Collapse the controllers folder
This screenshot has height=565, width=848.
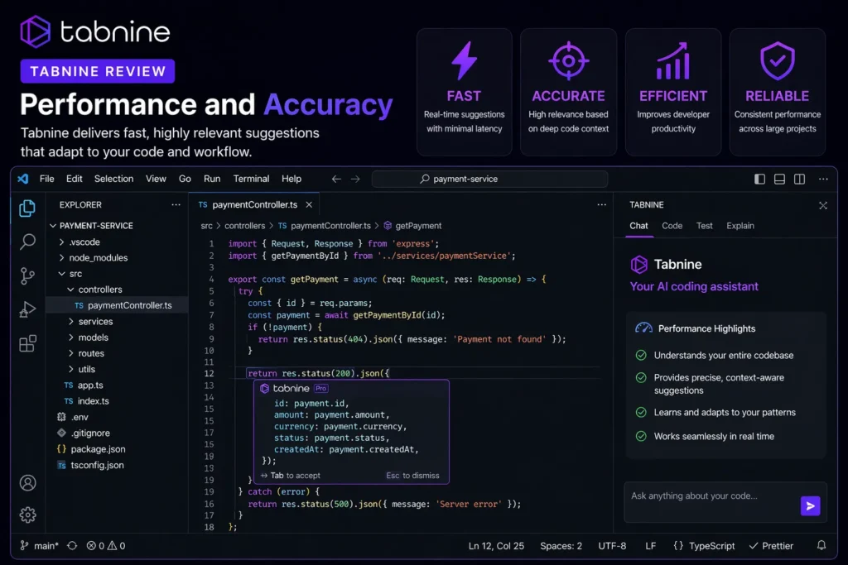pyautogui.click(x=70, y=290)
